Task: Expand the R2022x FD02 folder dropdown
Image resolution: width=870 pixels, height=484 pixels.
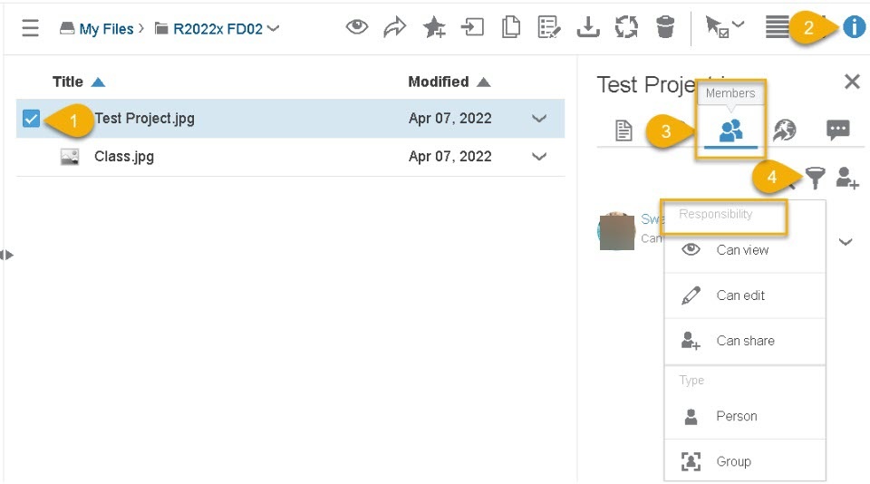Action: coord(274,28)
